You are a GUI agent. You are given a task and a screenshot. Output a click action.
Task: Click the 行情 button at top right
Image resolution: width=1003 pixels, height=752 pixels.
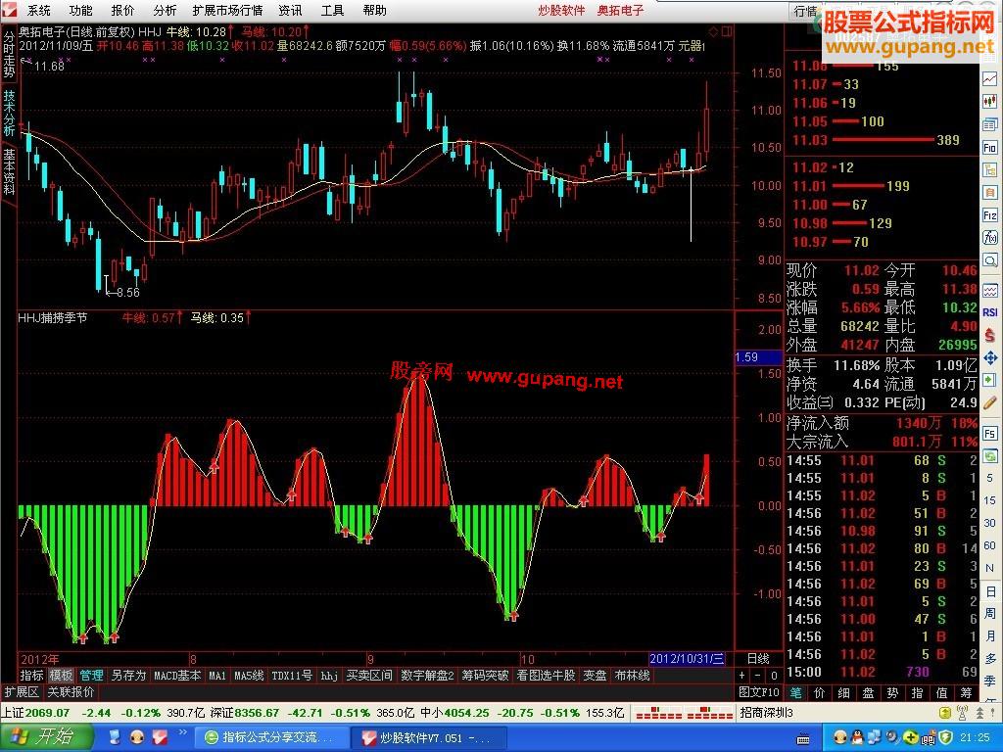(805, 11)
